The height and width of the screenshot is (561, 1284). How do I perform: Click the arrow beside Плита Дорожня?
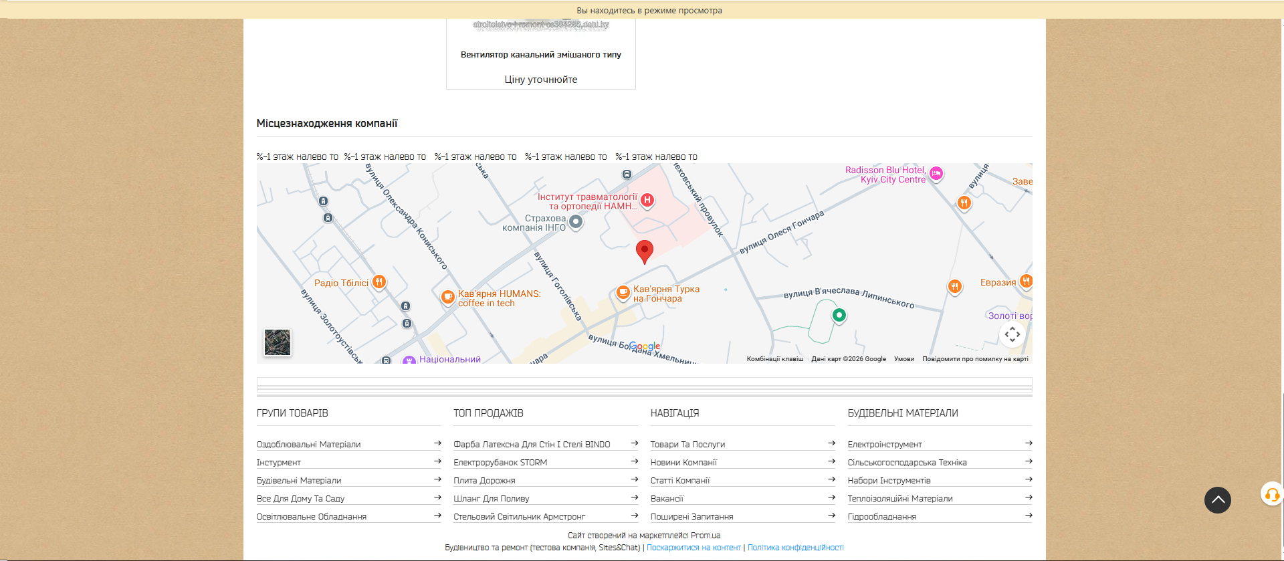(634, 479)
